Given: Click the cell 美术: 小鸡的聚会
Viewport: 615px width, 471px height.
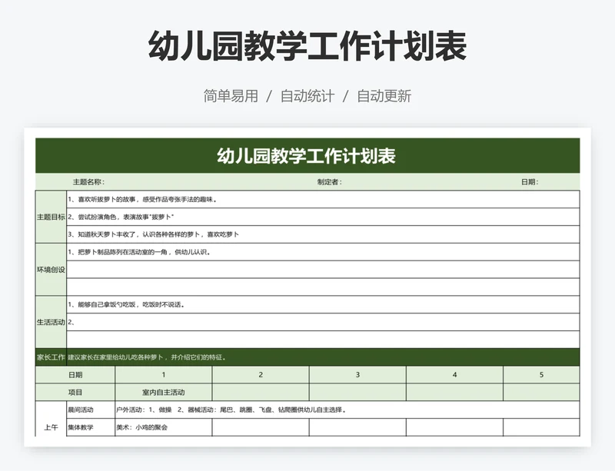Looking at the screenshot, I should pos(164,427).
